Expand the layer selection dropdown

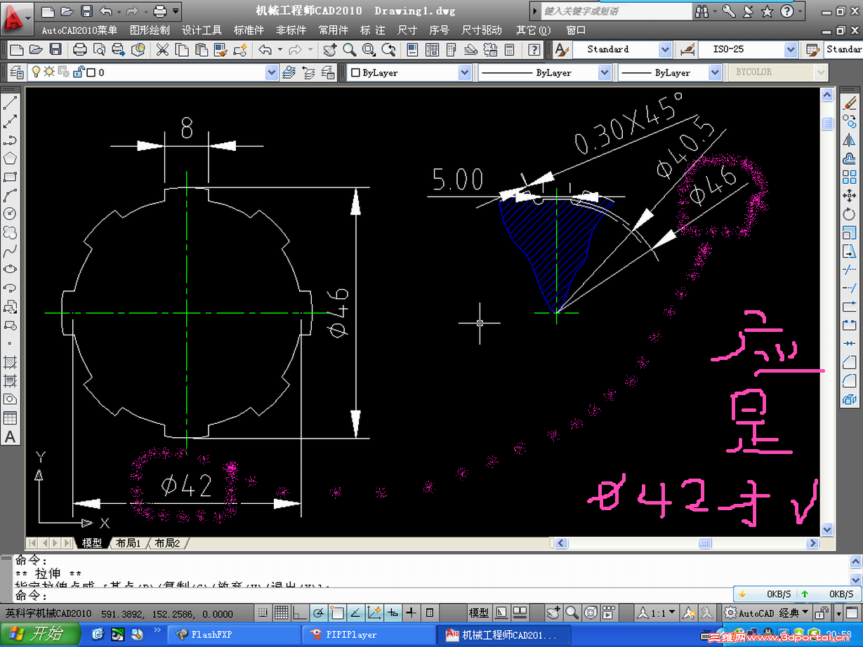pos(272,72)
